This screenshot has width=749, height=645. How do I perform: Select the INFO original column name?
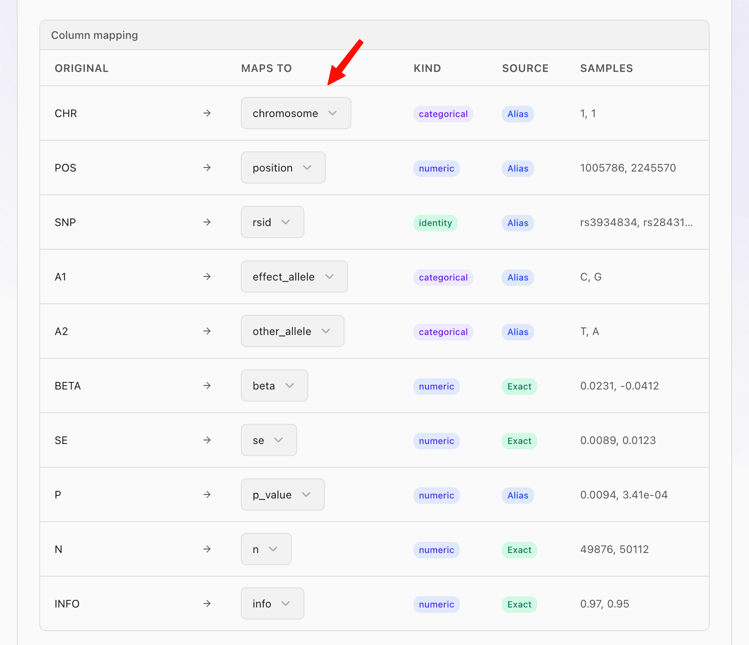pos(67,604)
